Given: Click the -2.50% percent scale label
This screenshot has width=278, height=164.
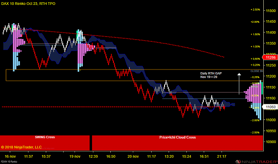Looking at the screenshot, I should tap(255, 132).
